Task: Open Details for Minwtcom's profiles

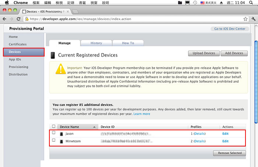Action: pyautogui.click(x=199, y=141)
